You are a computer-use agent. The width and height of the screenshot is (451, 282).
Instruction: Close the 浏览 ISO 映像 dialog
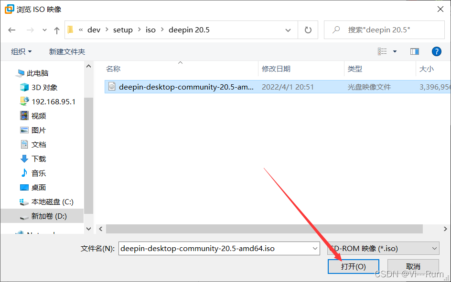[x=440, y=9]
